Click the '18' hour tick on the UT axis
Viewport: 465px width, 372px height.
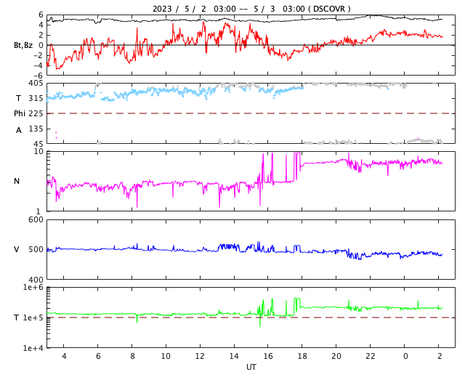pos(302,356)
